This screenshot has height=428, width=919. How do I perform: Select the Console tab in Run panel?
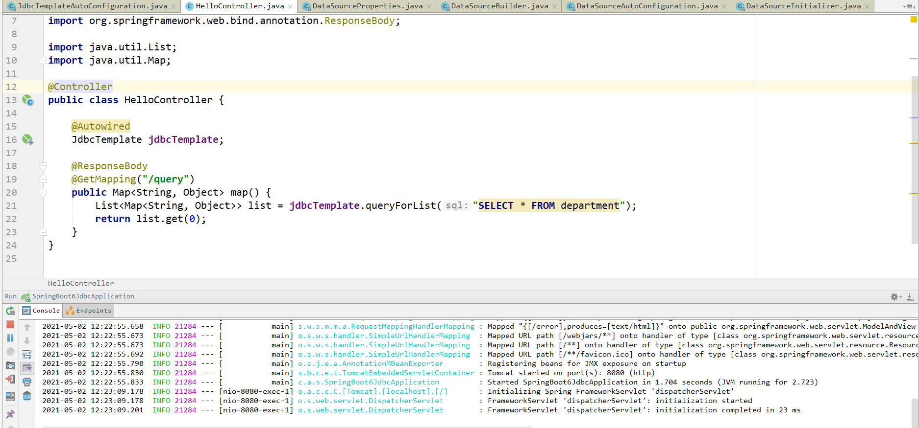pos(41,311)
